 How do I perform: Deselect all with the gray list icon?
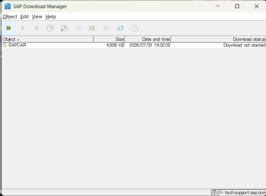point(106,28)
